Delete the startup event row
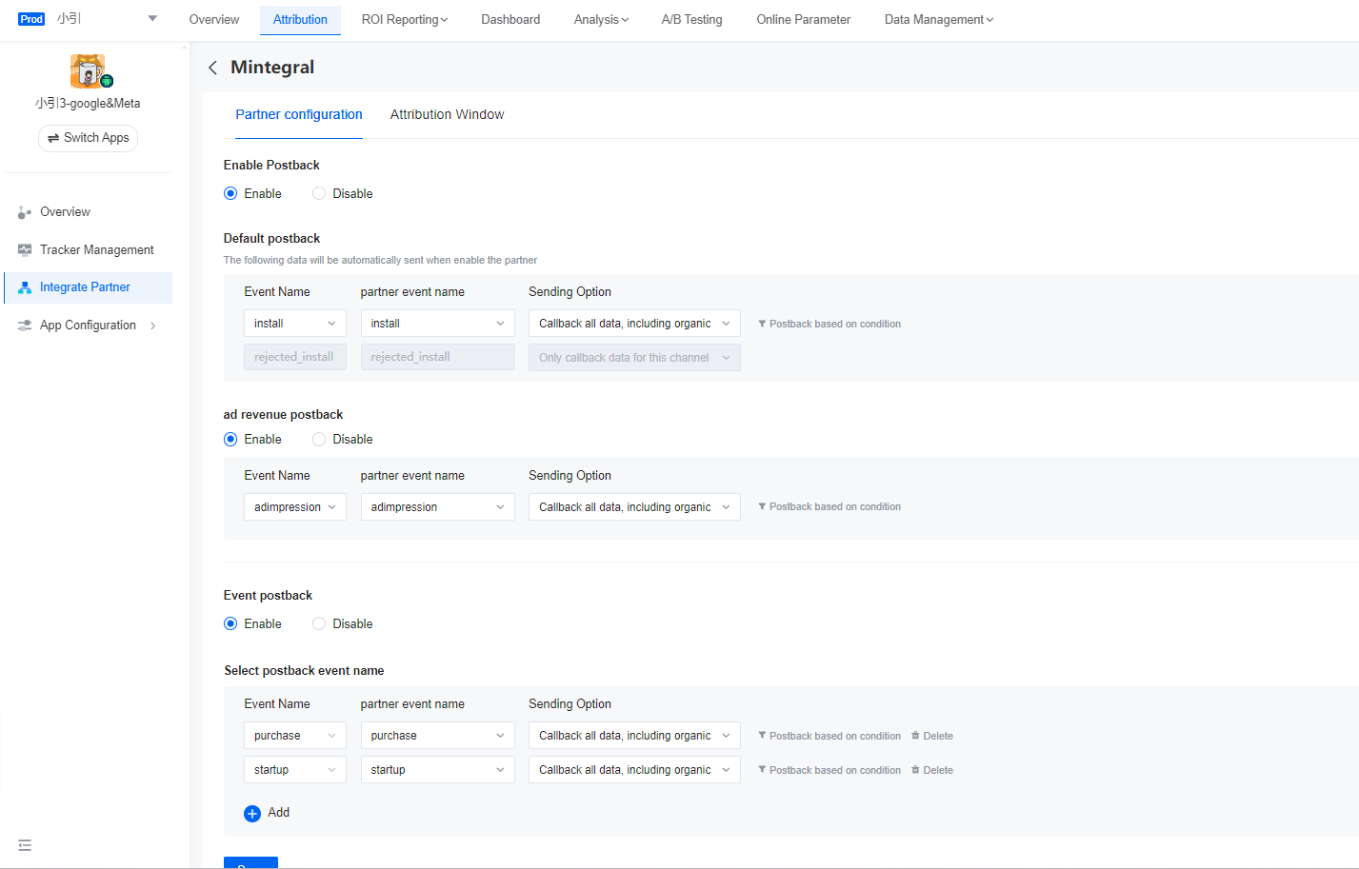This screenshot has width=1359, height=869. [x=931, y=769]
